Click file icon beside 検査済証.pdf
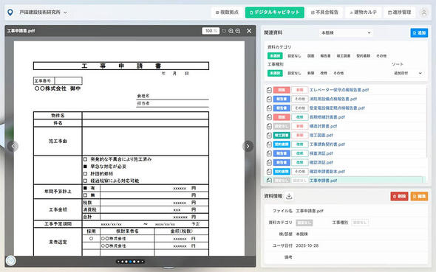The width and height of the screenshot is (436, 272). coord(269,153)
